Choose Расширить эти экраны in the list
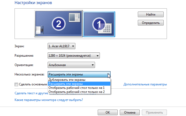This screenshot has height=116, width=186. [x=66, y=84]
